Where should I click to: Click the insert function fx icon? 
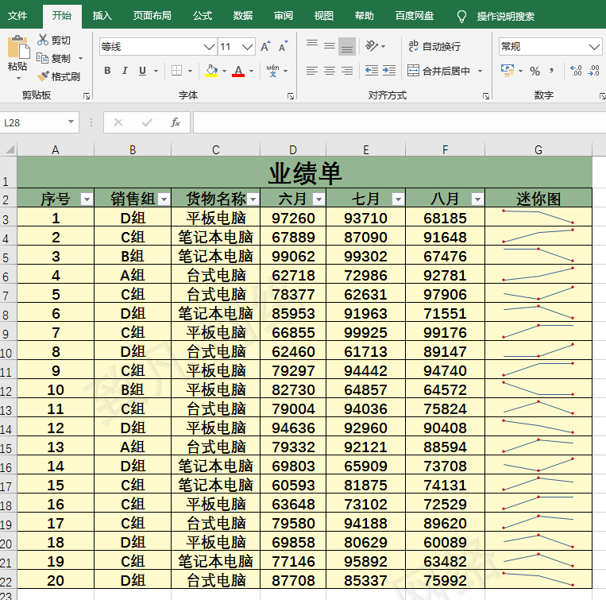tap(175, 122)
